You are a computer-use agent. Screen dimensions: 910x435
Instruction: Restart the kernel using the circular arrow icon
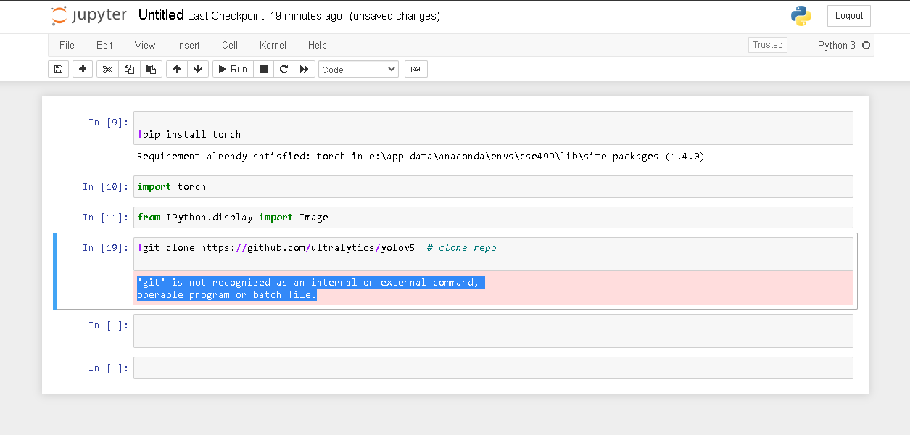click(284, 69)
